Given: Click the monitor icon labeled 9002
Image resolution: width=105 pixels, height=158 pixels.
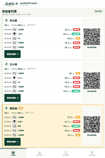Looking at the screenshot, I should coord(96,11).
